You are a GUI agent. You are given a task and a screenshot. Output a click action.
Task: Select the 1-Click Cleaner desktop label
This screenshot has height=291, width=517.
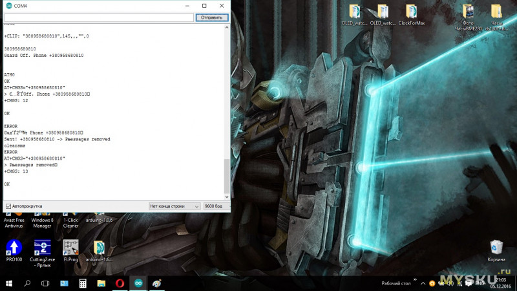pos(70,222)
